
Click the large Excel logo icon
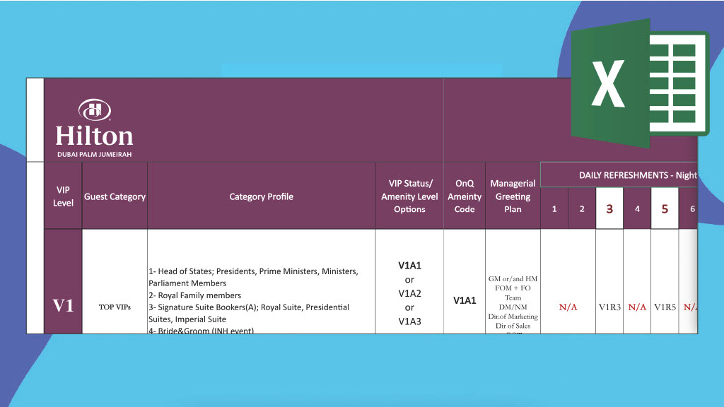click(x=640, y=83)
